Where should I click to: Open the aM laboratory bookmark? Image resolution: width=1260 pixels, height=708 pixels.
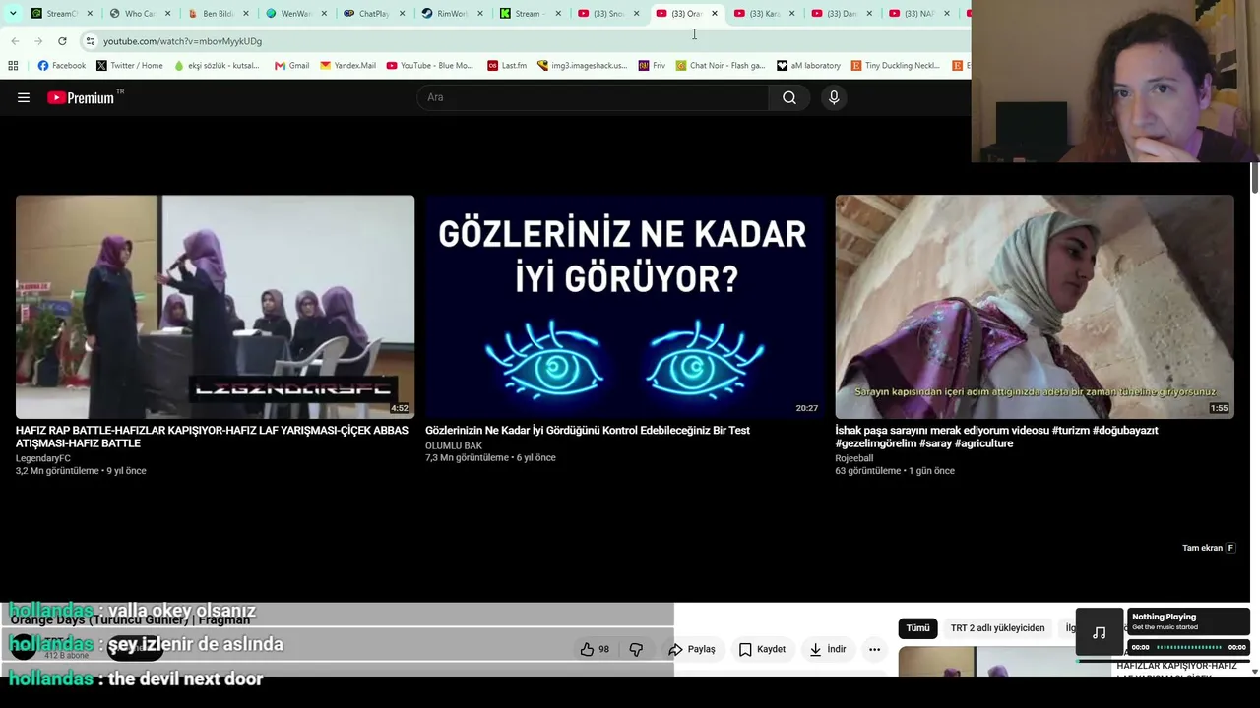pos(809,66)
